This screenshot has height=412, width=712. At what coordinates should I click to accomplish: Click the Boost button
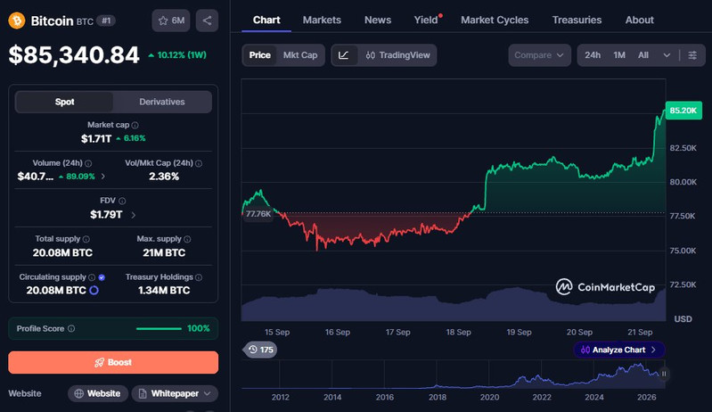(x=113, y=362)
